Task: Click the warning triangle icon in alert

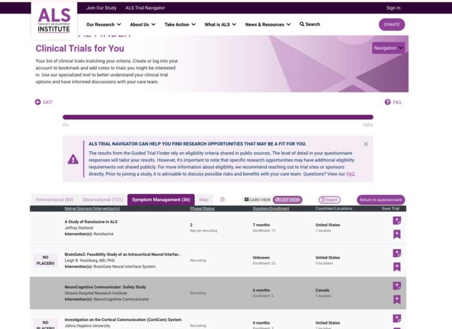Action: click(73, 159)
